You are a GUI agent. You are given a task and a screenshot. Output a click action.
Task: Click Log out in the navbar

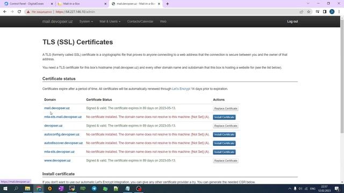click(292, 21)
